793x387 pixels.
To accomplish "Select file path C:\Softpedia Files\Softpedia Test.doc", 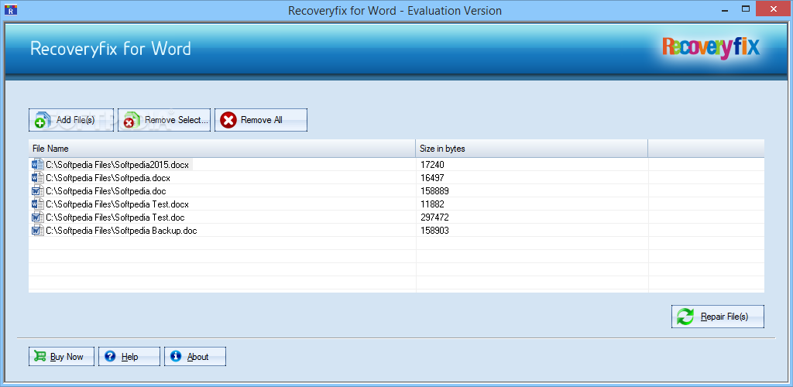I will (x=115, y=217).
